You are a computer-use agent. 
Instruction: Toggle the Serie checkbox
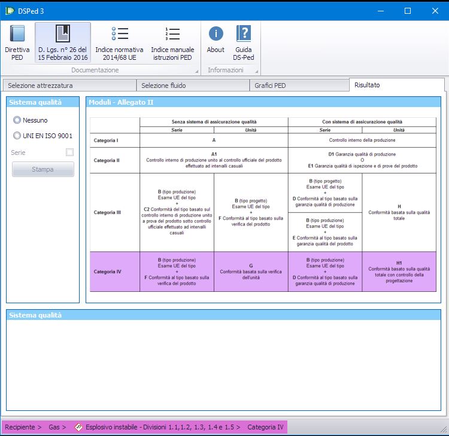(69, 152)
